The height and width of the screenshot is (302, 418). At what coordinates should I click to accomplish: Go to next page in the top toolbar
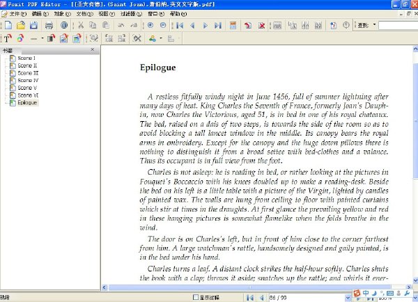click(x=206, y=25)
